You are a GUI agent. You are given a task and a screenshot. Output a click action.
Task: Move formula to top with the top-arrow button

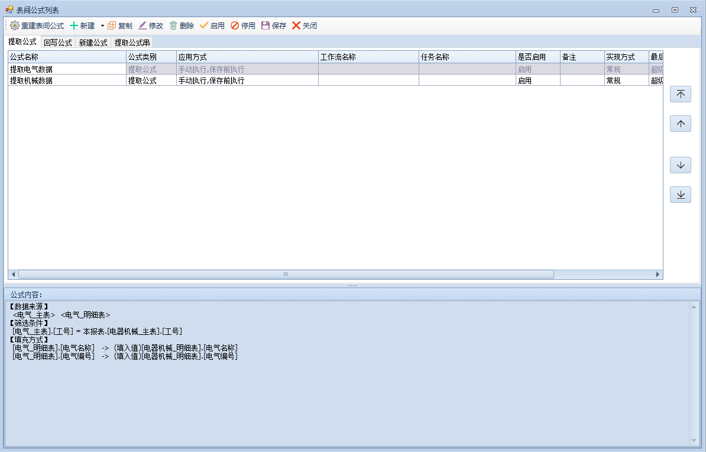pos(680,94)
